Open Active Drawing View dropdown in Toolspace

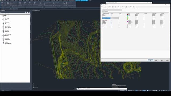tap(15, 14)
